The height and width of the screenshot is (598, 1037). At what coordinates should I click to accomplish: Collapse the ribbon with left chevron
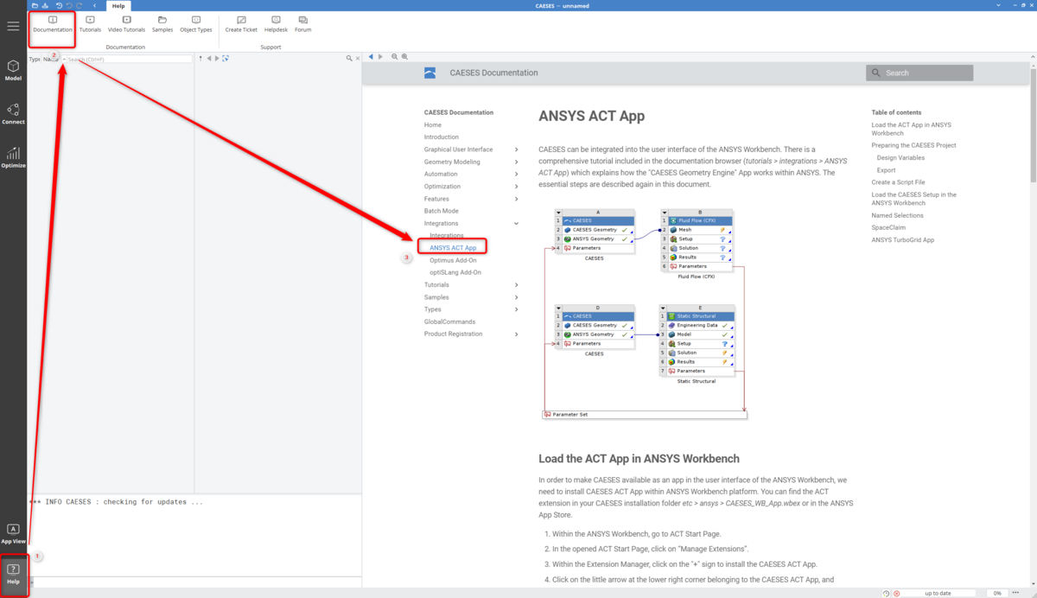[x=93, y=5]
